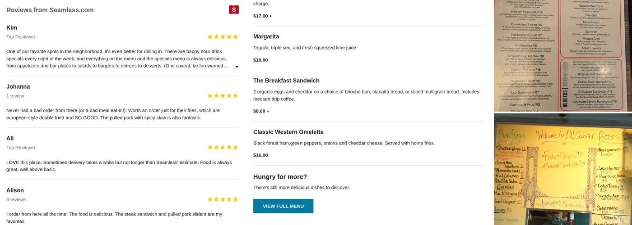Open the Margarita menu item
This screenshot has width=632, height=225.
[266, 36]
